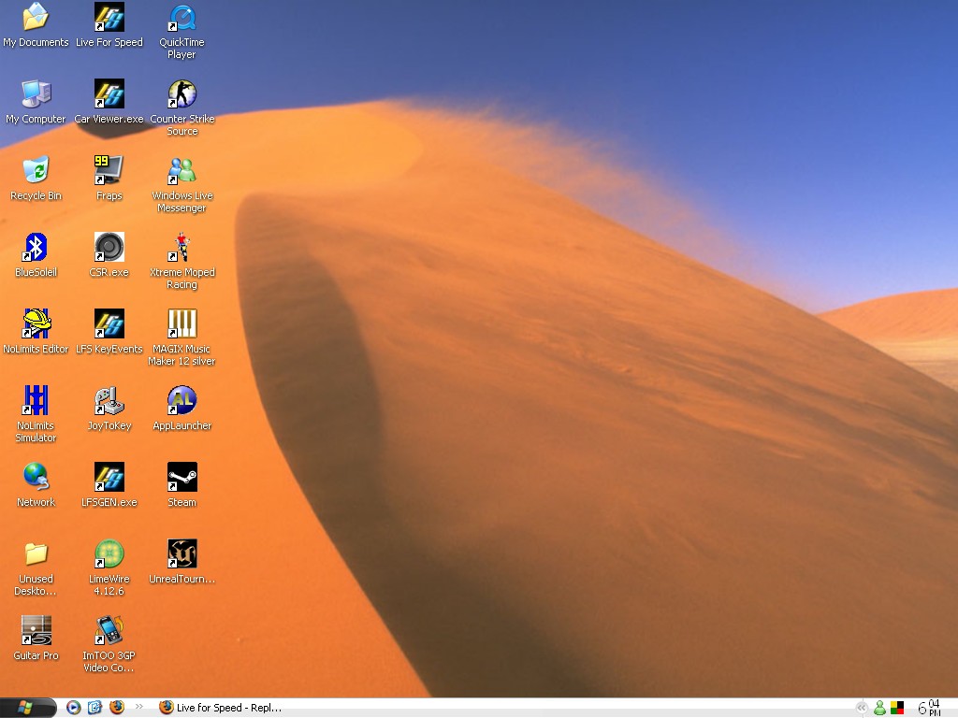Screen dimensions: 958x718
Task: Click Show Desktop quick launch icon
Action: (94, 708)
